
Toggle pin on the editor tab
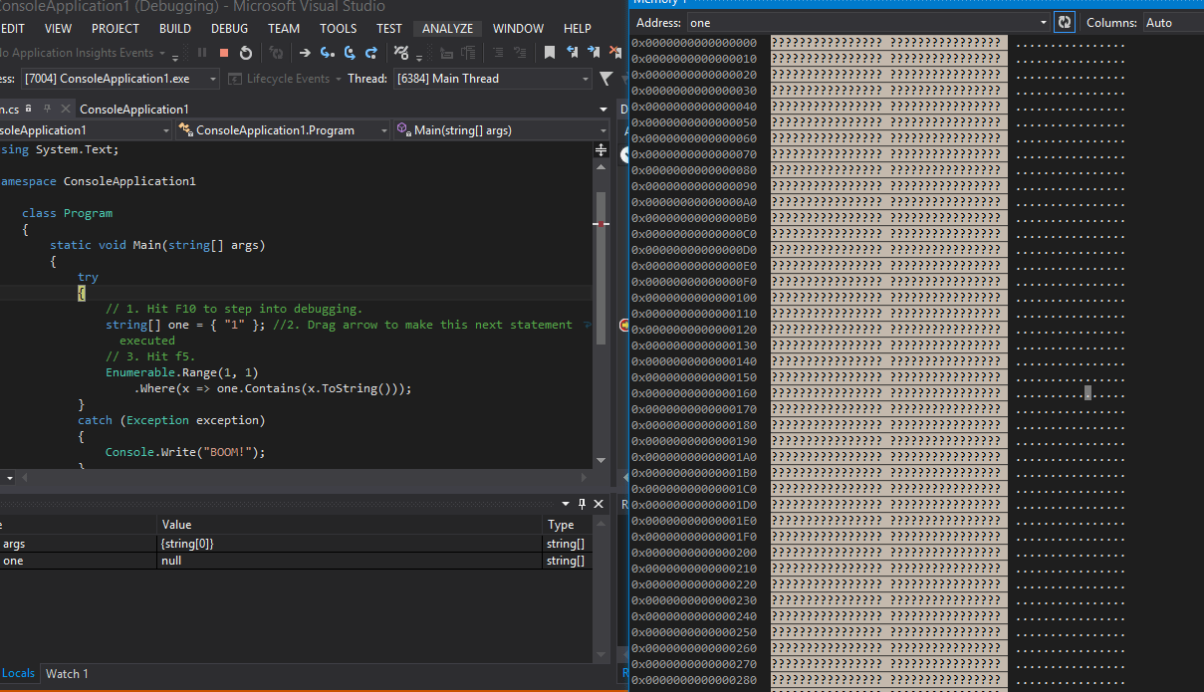tap(47, 109)
